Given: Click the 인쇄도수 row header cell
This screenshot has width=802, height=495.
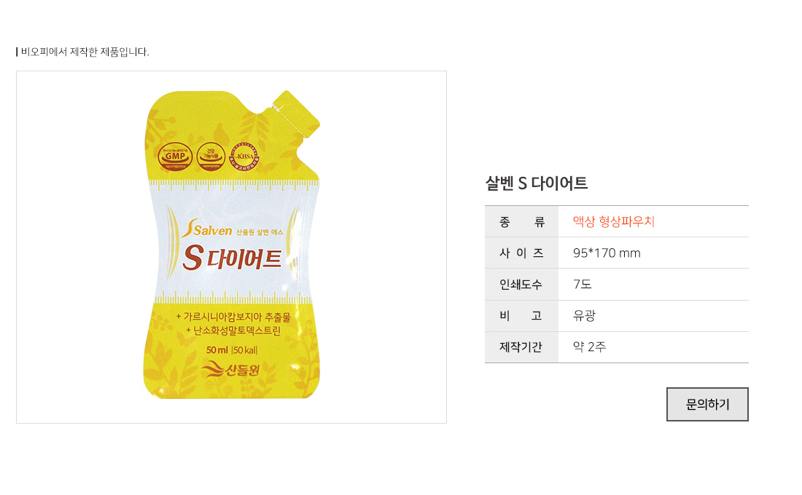Looking at the screenshot, I should 522,285.
